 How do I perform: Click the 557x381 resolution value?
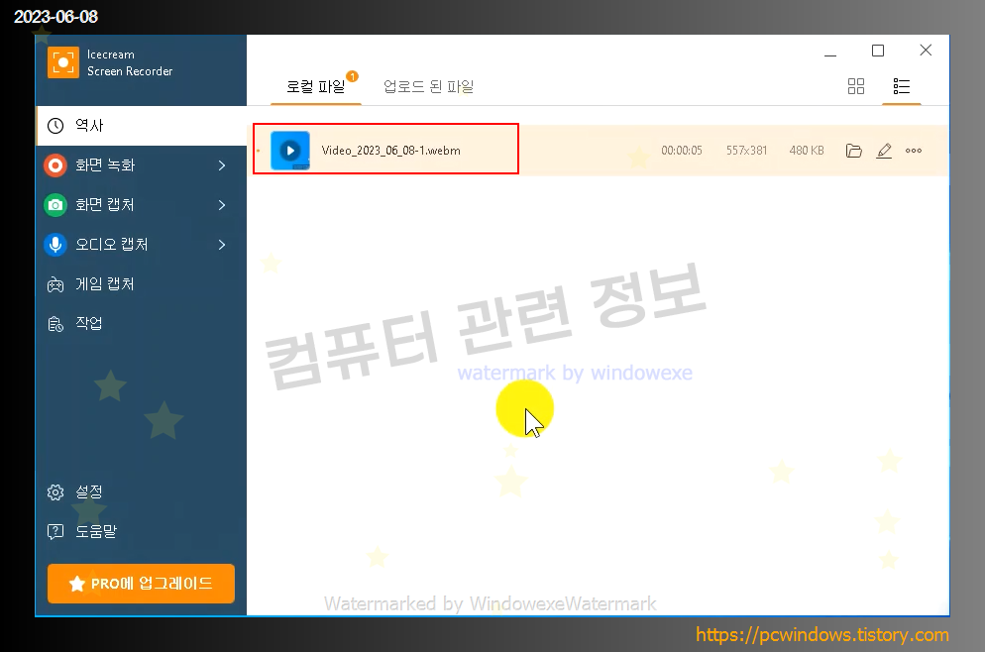tap(746, 151)
